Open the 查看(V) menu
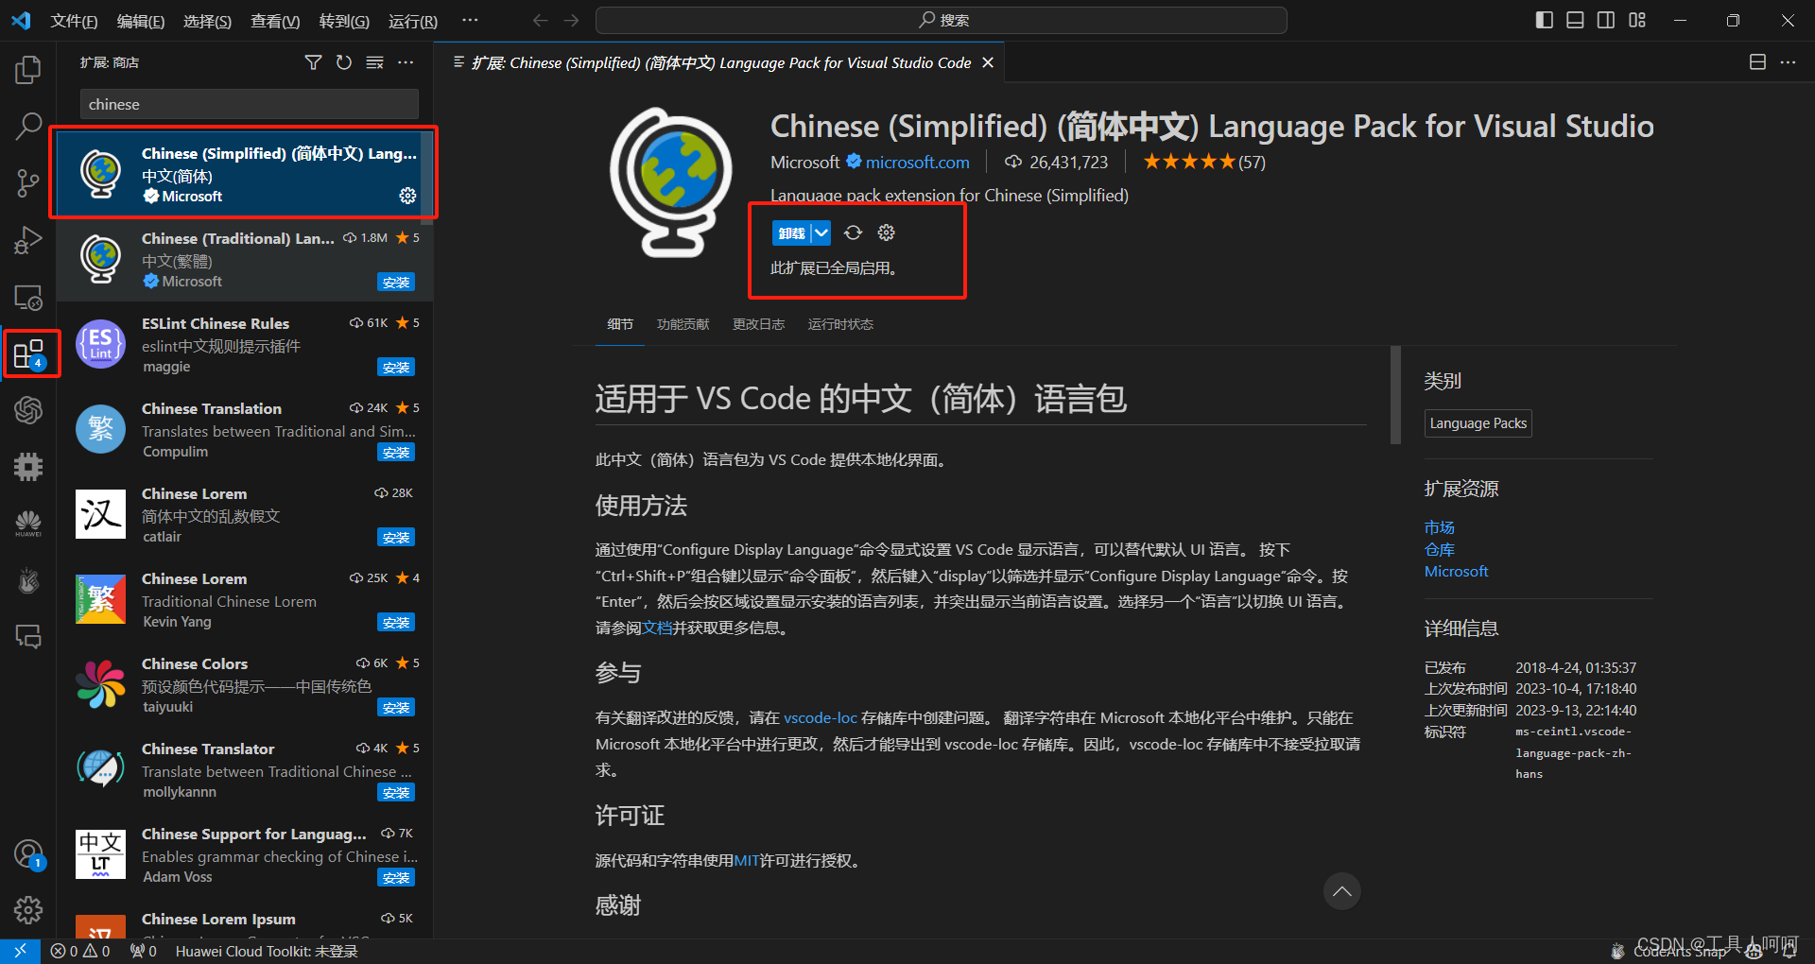1815x964 pixels. coord(275,21)
